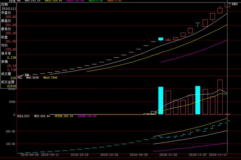Screen dimensions: 241x160
Task: Click the tallest red volume bar
Action: (x=220, y=97)
